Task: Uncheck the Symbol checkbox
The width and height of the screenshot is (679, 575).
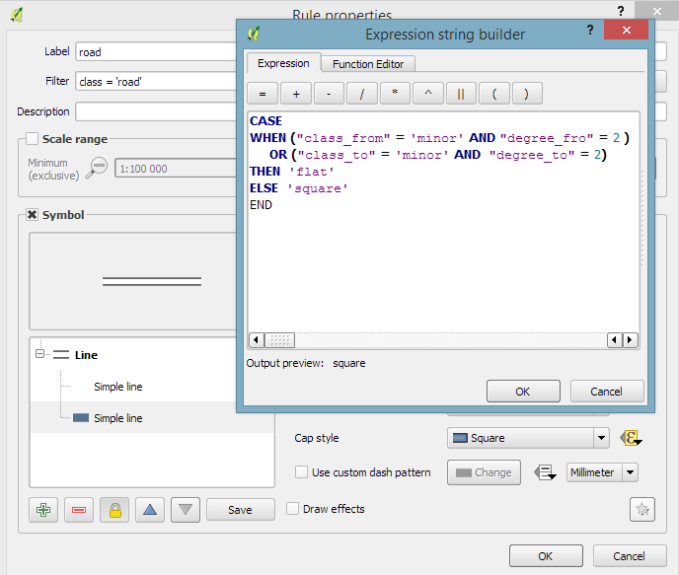Action: [33, 214]
